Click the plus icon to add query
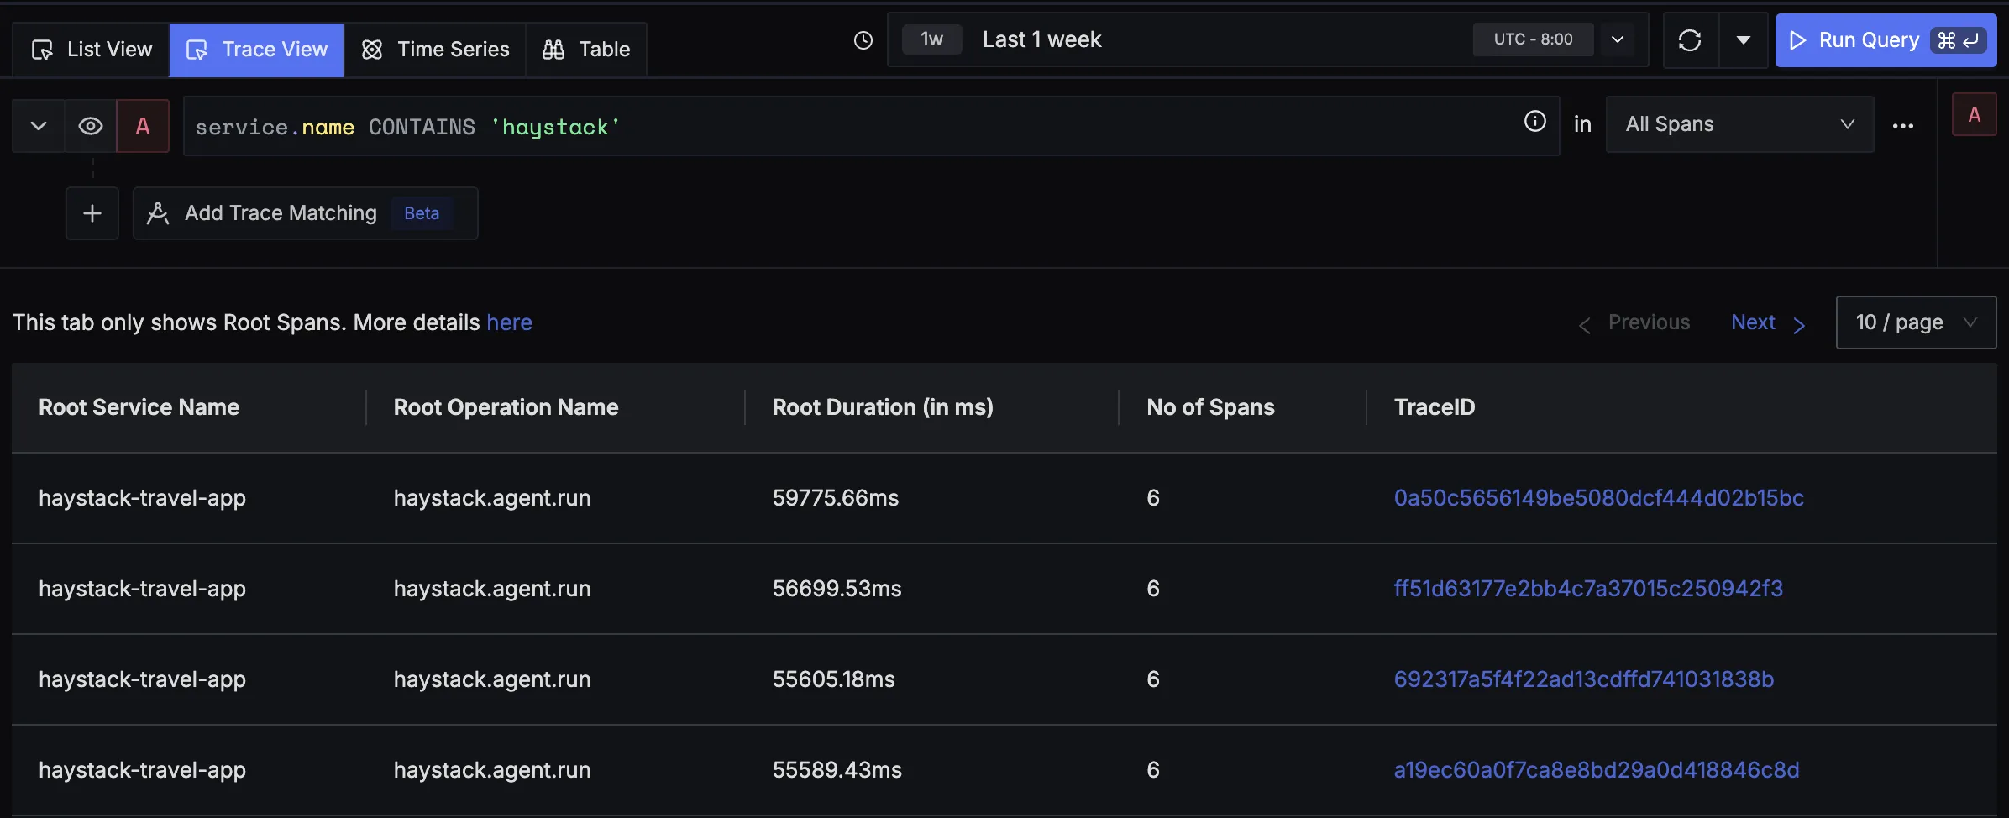Screen dimensions: 2009x818 coord(92,213)
